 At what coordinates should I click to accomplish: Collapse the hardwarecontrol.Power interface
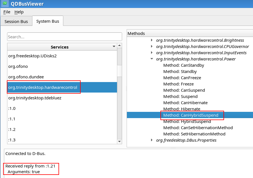coord(152,59)
